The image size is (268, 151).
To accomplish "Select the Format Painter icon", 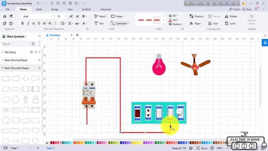I will 11,16.
